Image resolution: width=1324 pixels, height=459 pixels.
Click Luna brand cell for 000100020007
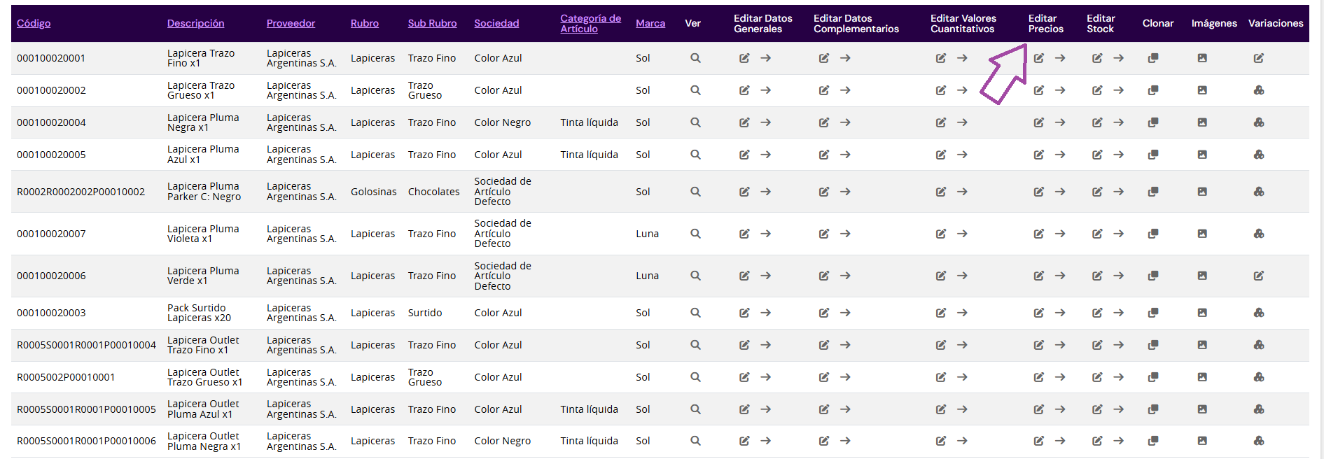pos(647,234)
